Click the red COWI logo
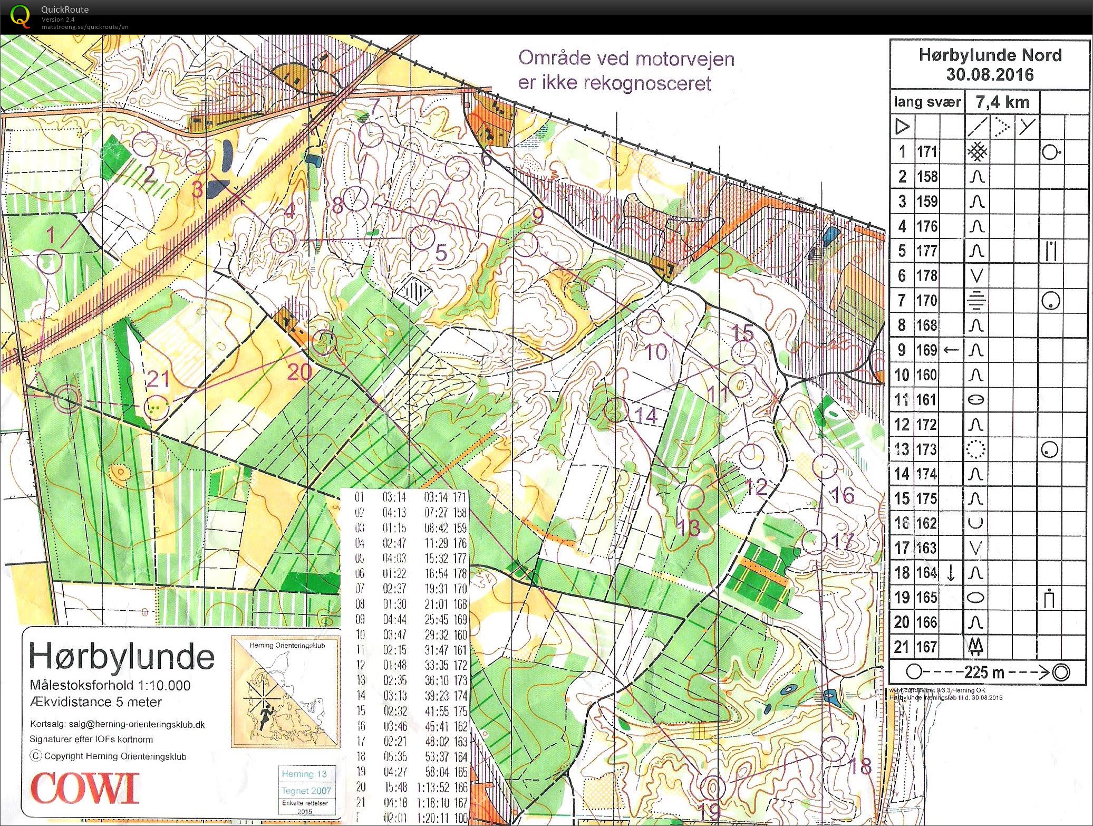Viewport: 1093px width, 826px height. point(85,788)
